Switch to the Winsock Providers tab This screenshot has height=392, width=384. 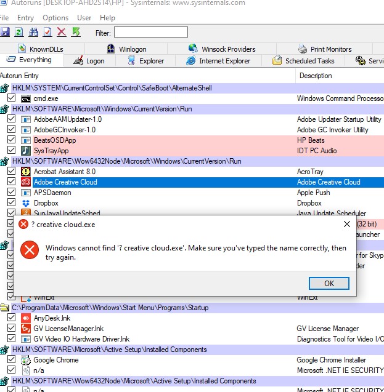222,49
